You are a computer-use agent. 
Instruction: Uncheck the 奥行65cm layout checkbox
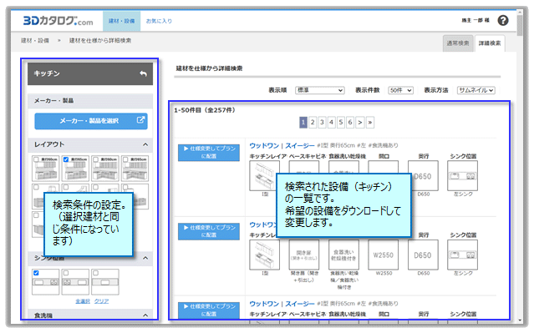pos(66,159)
